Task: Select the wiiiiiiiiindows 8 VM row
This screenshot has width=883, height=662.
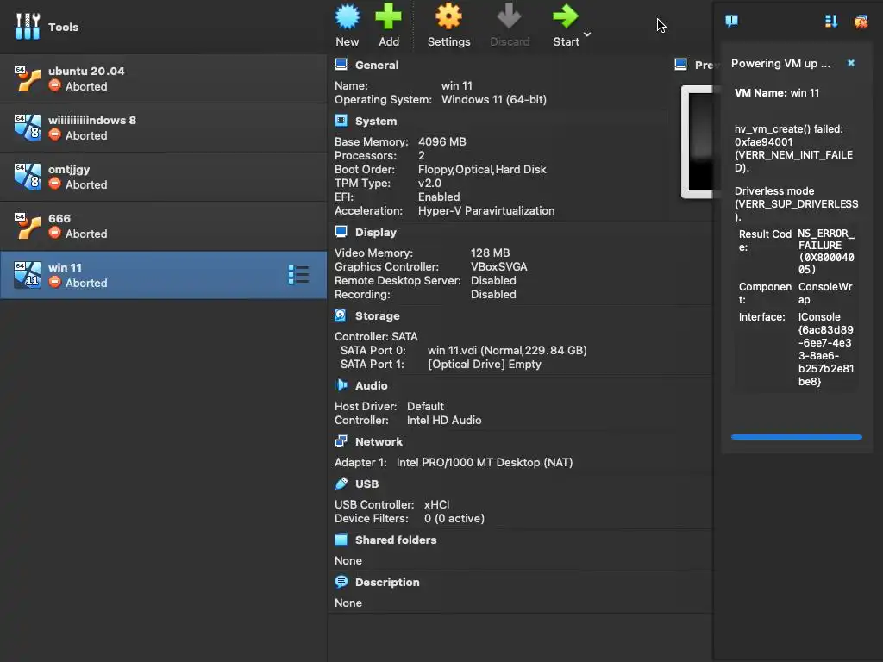Action: (163, 128)
